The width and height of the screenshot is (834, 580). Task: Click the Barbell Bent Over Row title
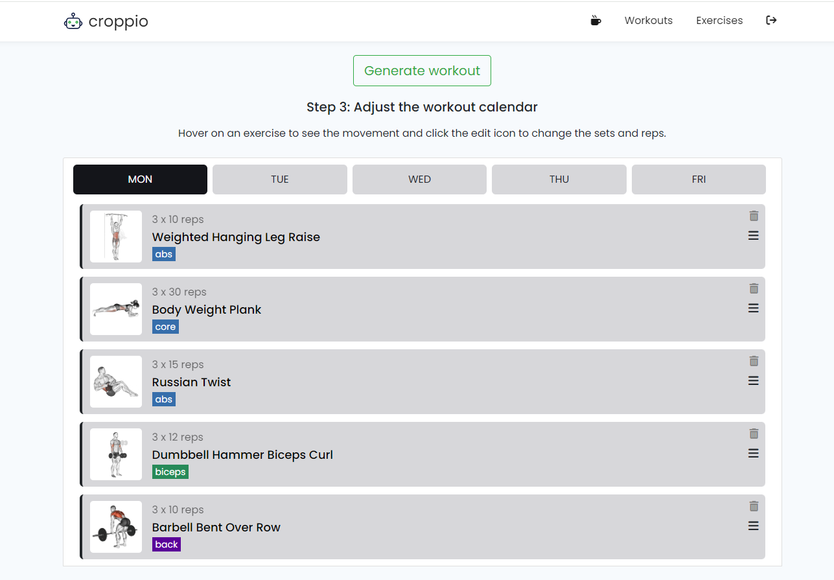216,528
